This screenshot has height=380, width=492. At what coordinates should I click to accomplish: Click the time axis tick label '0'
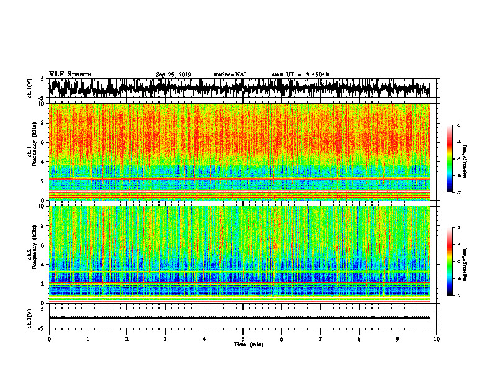pos(49,339)
